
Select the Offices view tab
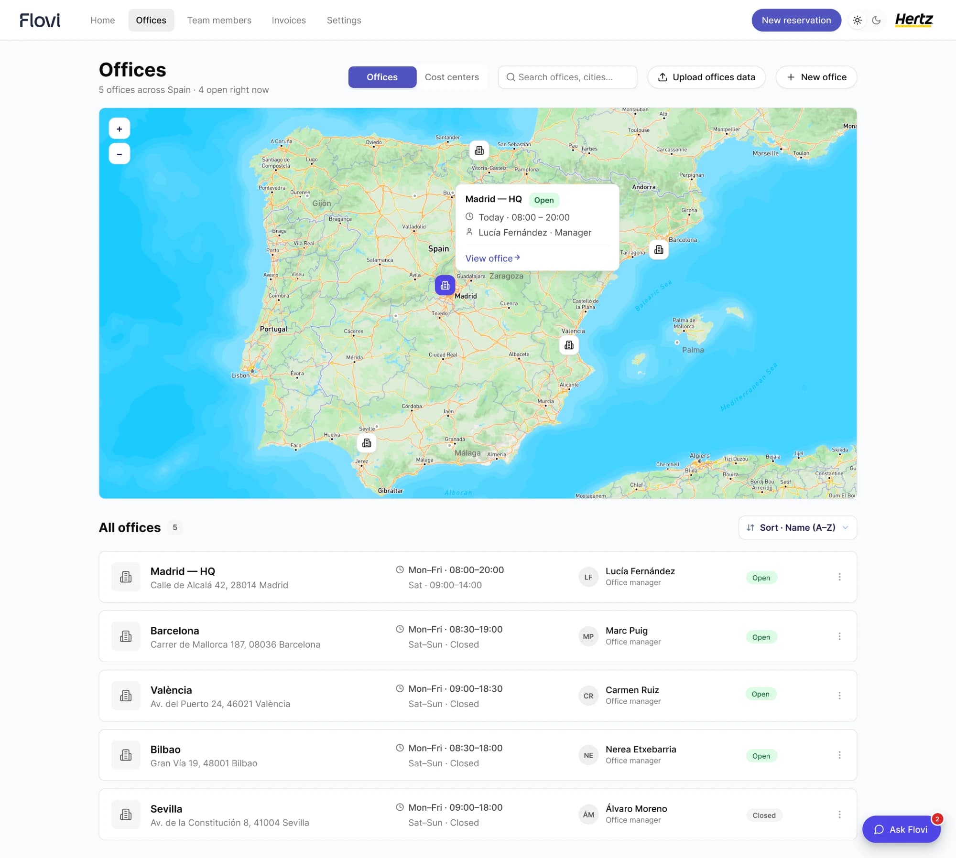click(x=382, y=77)
